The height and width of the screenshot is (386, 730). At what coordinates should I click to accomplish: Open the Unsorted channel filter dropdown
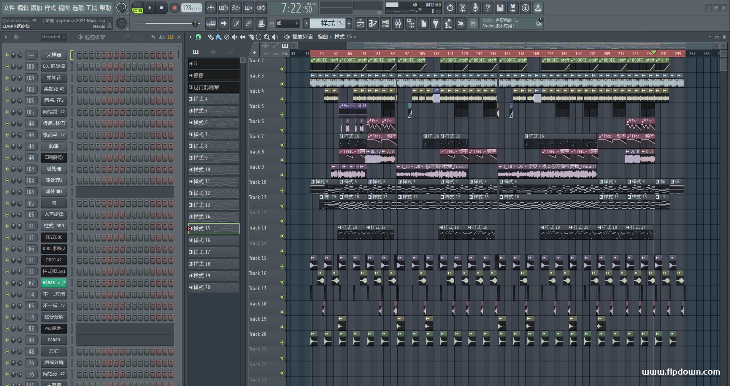(53, 37)
